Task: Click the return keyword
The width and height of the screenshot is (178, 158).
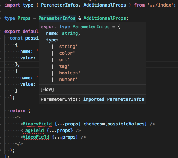Action: (x=18, y=111)
